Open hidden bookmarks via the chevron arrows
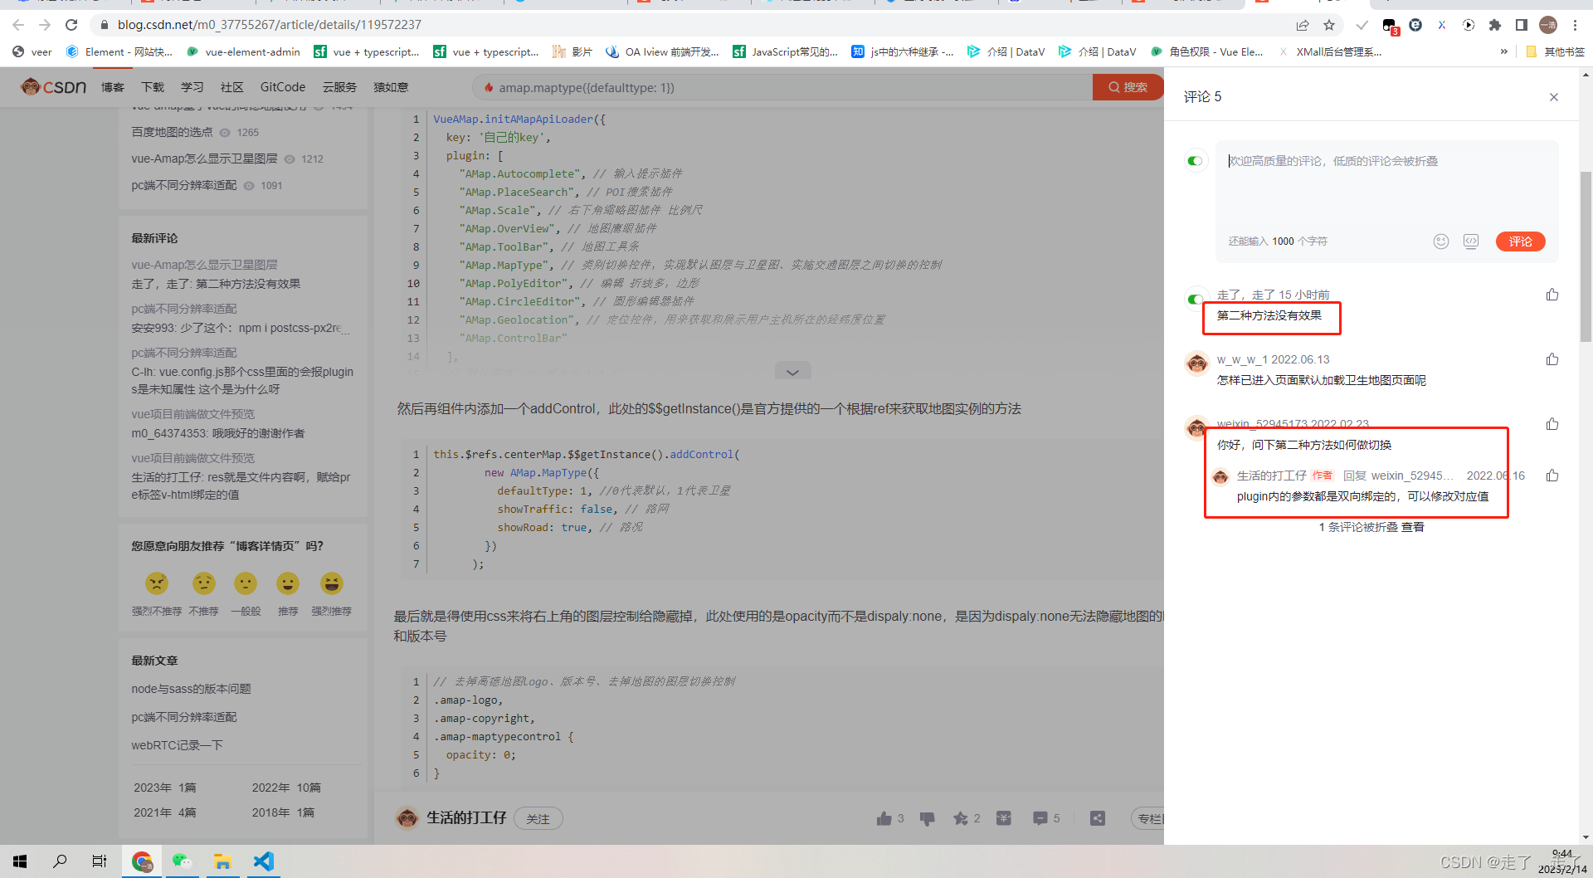Viewport: 1593px width, 878px height. coord(1503,51)
